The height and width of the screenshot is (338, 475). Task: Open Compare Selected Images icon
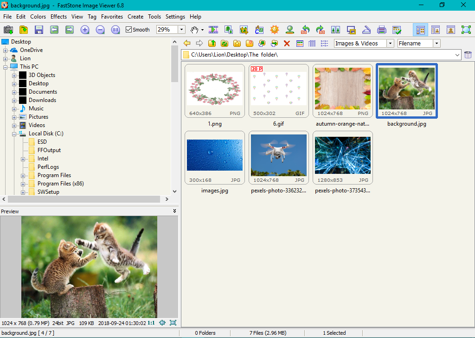(x=336, y=30)
